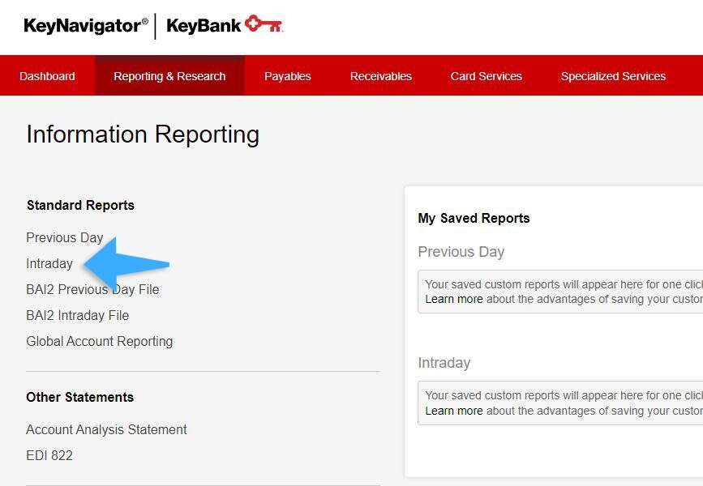Select the BAI2 Previous Day File report
This screenshot has width=703, height=486.
[92, 289]
